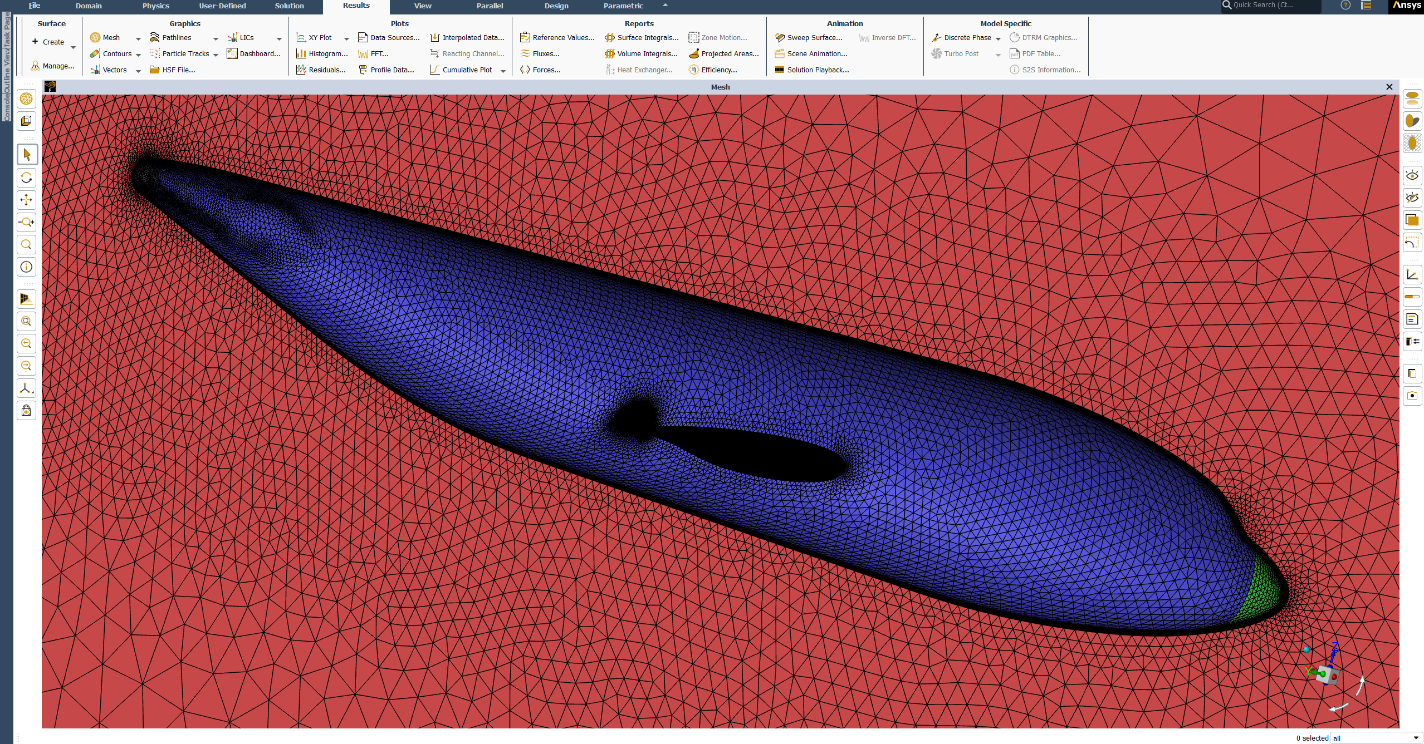Viewport: 1424px width, 744px height.
Task: Expand the Cumulative Plot dropdown arrow
Action: pyautogui.click(x=503, y=71)
